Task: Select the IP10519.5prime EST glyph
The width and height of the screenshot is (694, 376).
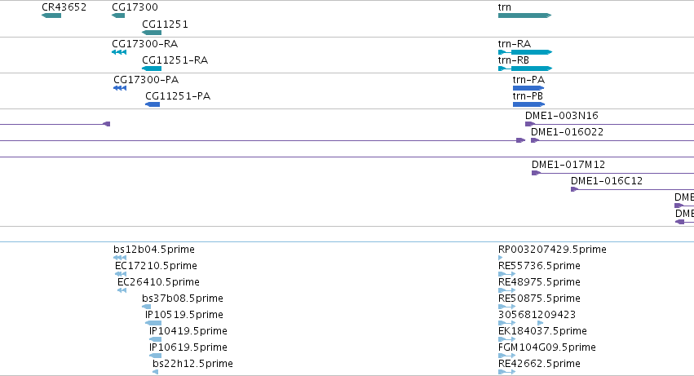Action: point(153,323)
